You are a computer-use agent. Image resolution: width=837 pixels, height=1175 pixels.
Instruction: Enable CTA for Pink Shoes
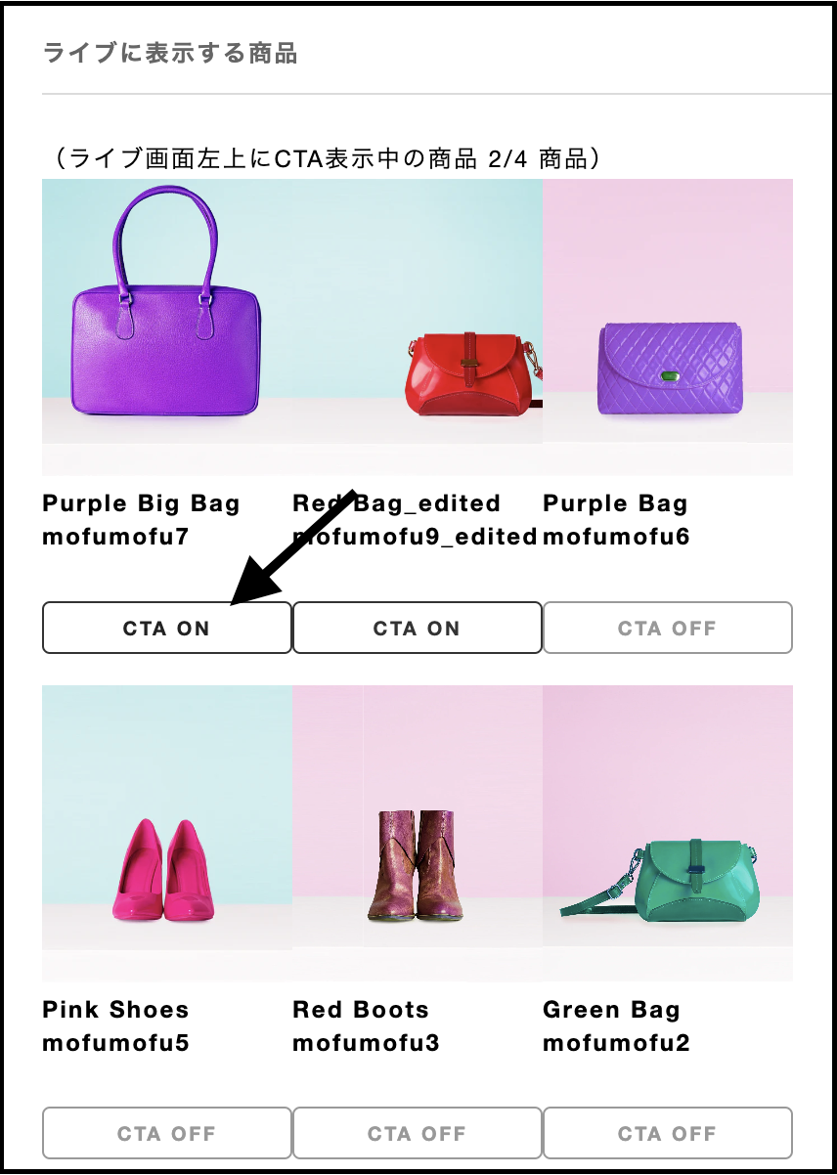click(x=167, y=1134)
